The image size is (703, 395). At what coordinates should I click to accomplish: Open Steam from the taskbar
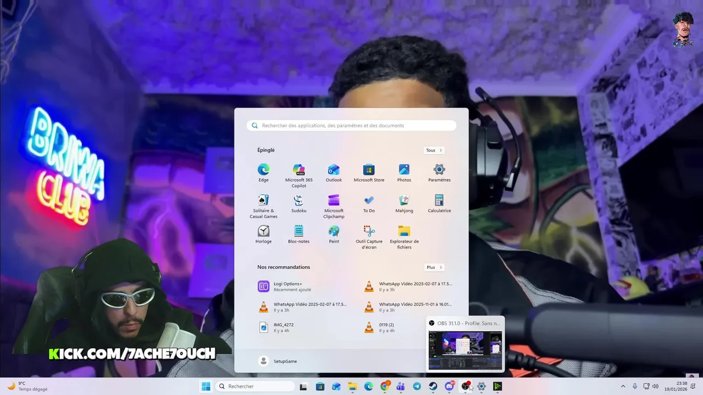pyautogui.click(x=433, y=386)
